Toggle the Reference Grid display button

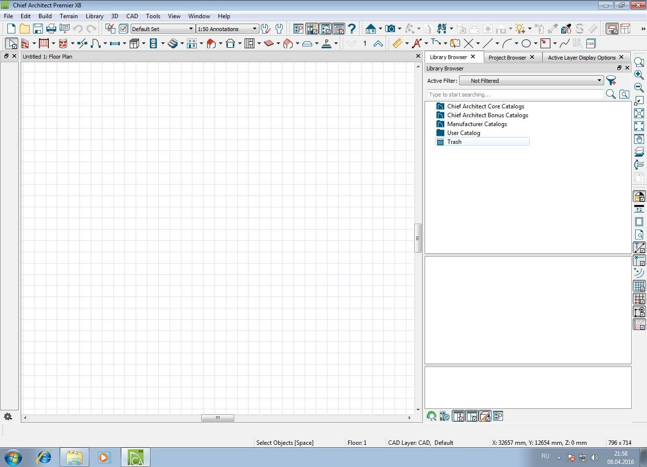click(x=639, y=286)
